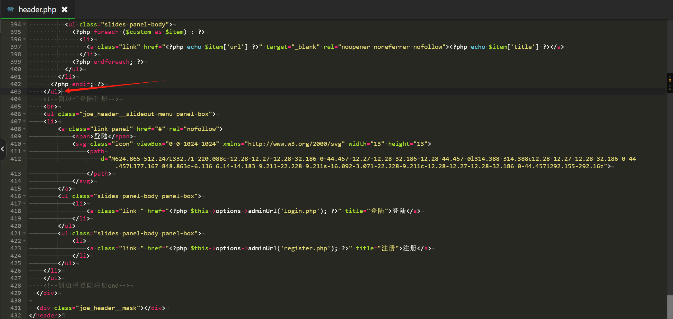
Task: Click the viewBox attribute on line 410
Action: [x=178, y=144]
